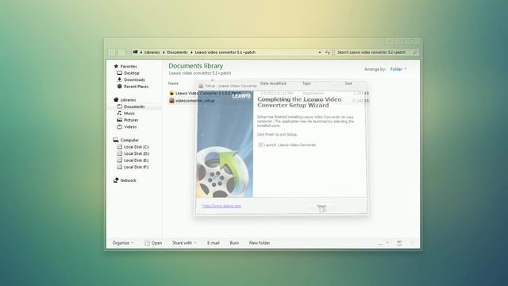The height and width of the screenshot is (286, 508).
Task: Click Burn in the Explorer toolbar
Action: point(234,243)
